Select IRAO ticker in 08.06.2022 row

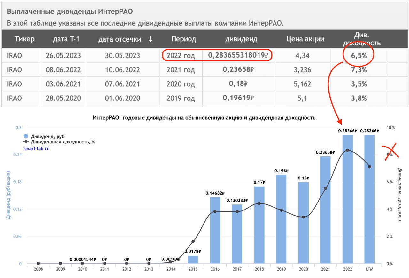coord(14,70)
